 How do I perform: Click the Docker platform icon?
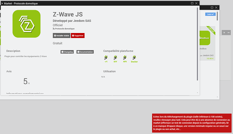tap(134, 59)
